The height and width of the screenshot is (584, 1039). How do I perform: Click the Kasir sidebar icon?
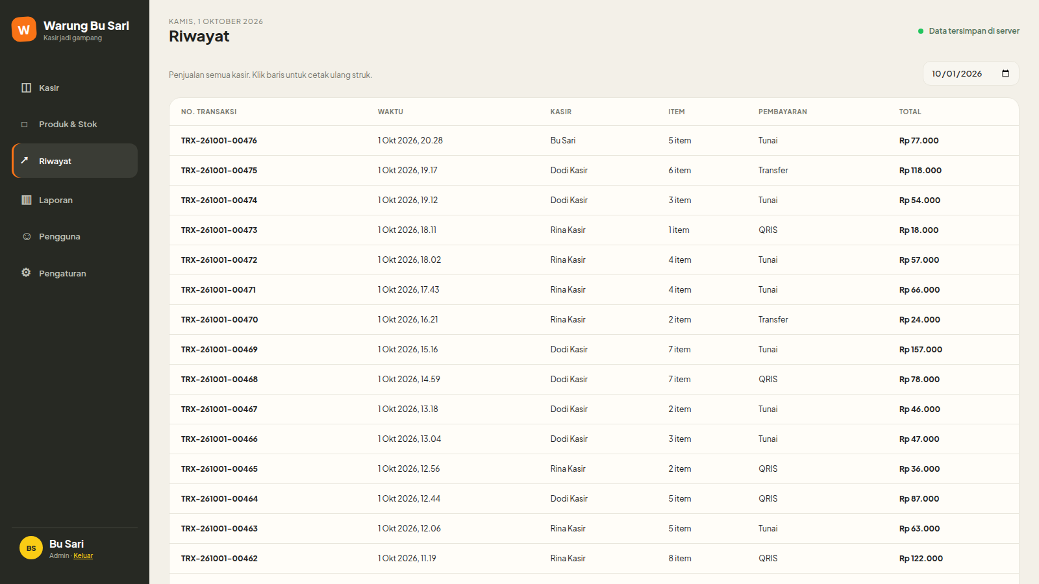26,88
